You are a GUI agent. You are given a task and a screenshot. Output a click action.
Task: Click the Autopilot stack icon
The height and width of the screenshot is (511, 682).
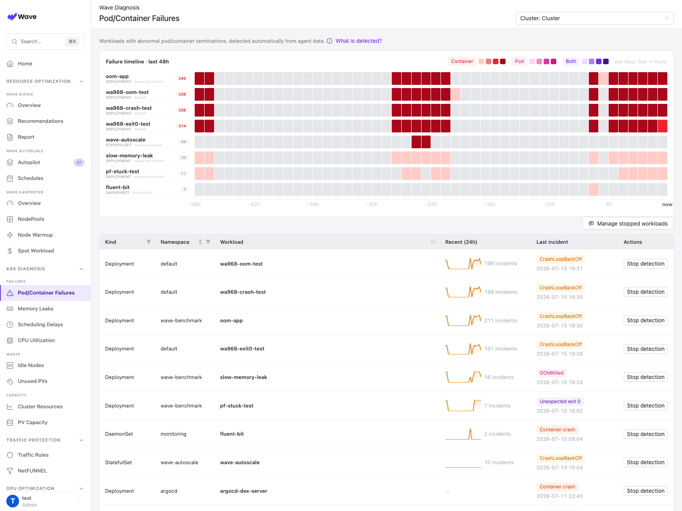tap(10, 163)
